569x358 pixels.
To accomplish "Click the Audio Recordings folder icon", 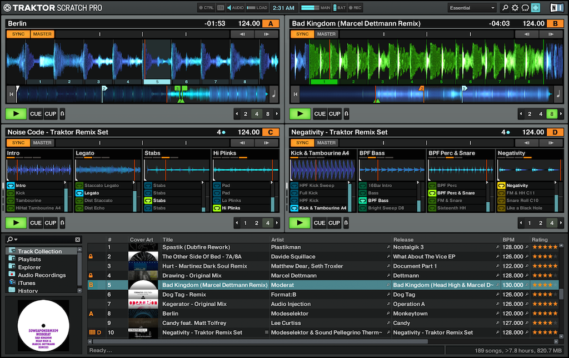I will (12, 275).
